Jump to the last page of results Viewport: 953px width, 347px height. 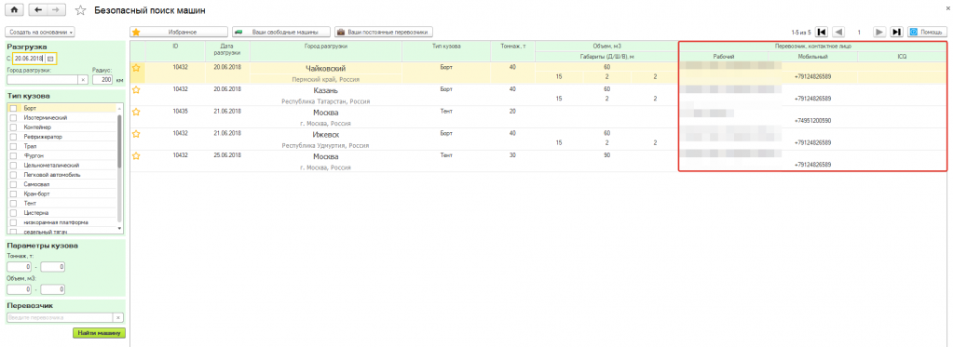pyautogui.click(x=896, y=32)
